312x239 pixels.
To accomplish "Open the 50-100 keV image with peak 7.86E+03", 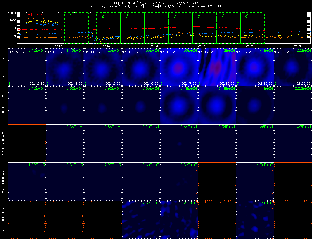I will pyautogui.click(x=141, y=219).
